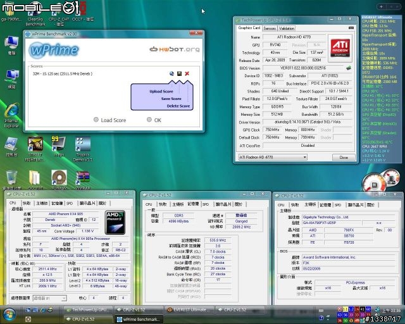The height and width of the screenshot is (324, 405).
Task: Click the 32M - 15.125 sec score entry
Action: (x=63, y=74)
